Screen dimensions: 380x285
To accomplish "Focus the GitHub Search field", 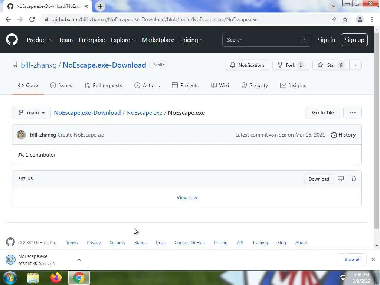I will (x=266, y=40).
